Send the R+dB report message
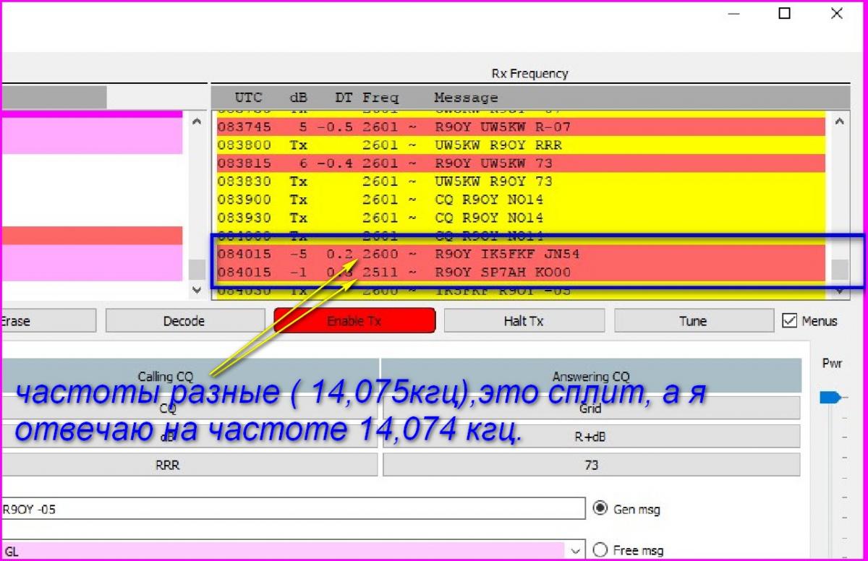 (590, 437)
